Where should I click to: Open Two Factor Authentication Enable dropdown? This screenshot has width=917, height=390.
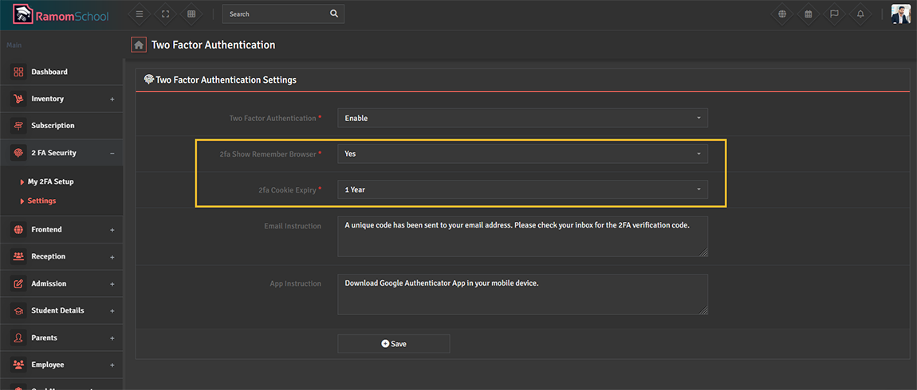pos(522,118)
